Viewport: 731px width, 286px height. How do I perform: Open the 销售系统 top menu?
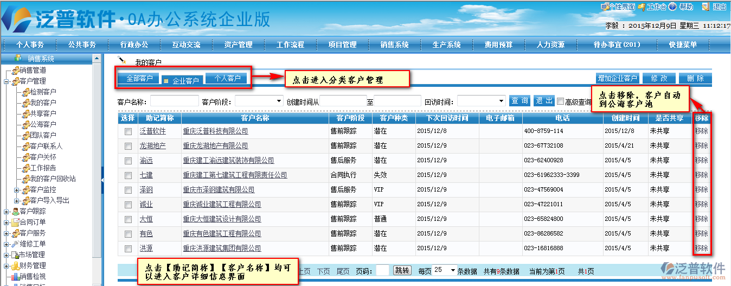point(394,45)
